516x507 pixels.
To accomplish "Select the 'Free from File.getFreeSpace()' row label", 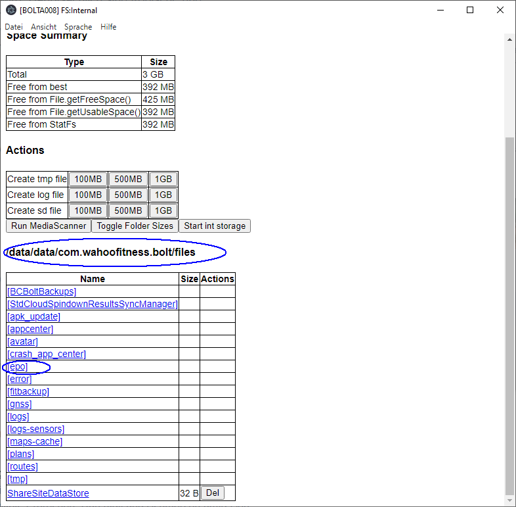I will click(69, 99).
